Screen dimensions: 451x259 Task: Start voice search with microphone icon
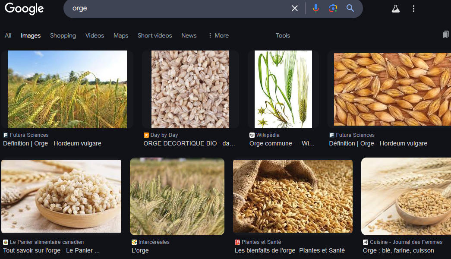pyautogui.click(x=316, y=8)
